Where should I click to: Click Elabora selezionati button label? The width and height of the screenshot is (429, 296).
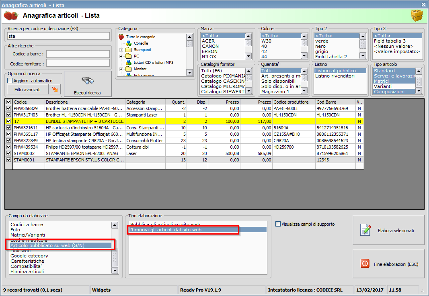(x=396, y=231)
